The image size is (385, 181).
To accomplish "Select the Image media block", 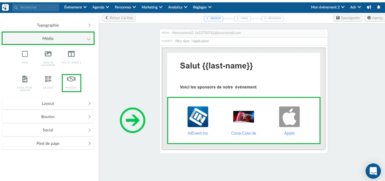I will click(x=25, y=57).
